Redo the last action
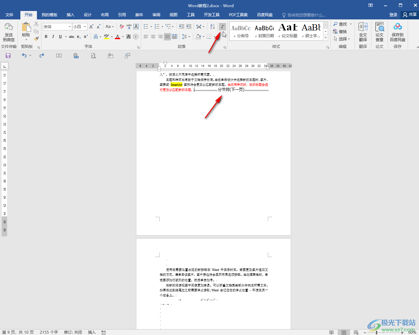Viewport: 419px width, 335px height. [42, 56]
